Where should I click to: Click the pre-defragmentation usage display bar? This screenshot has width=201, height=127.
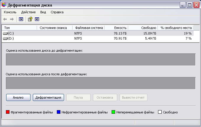pyautogui.click(x=101, y=60)
